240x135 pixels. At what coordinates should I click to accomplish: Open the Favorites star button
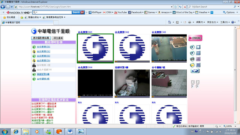[x=9, y=17]
